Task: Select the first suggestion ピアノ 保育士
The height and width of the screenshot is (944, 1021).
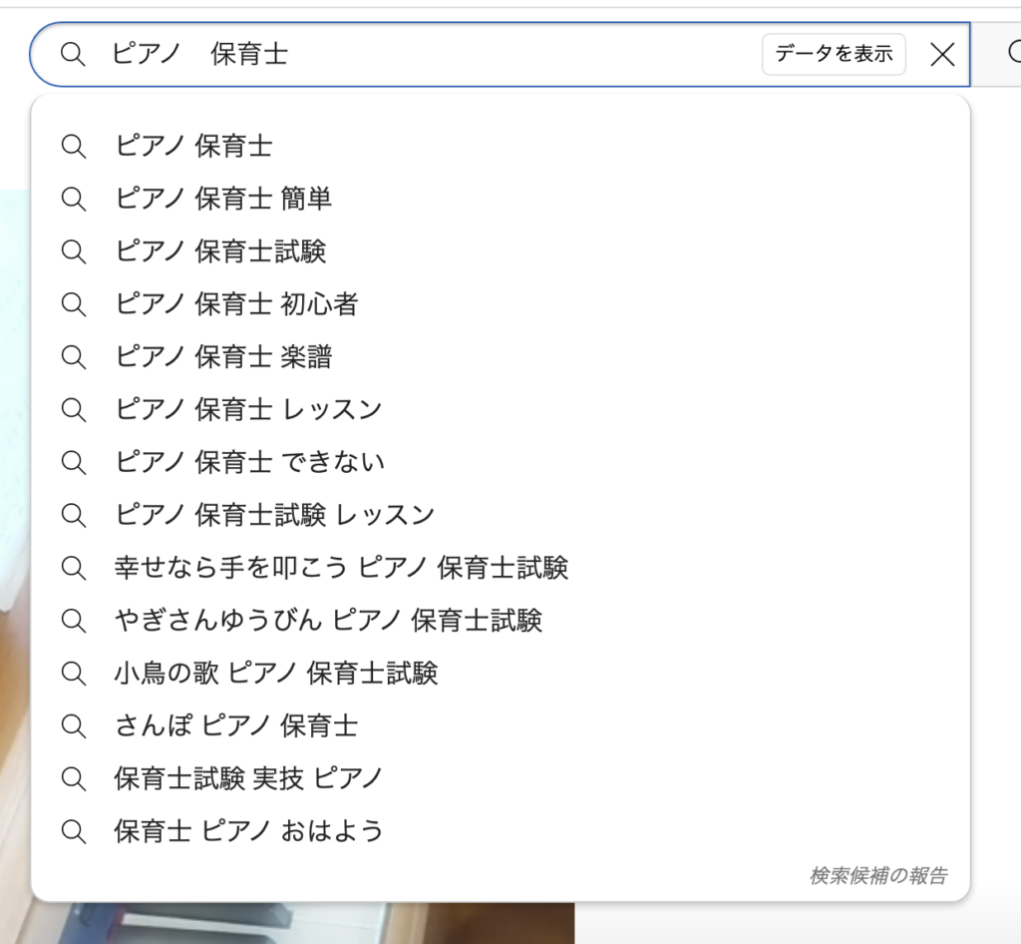Action: pyautogui.click(x=501, y=146)
